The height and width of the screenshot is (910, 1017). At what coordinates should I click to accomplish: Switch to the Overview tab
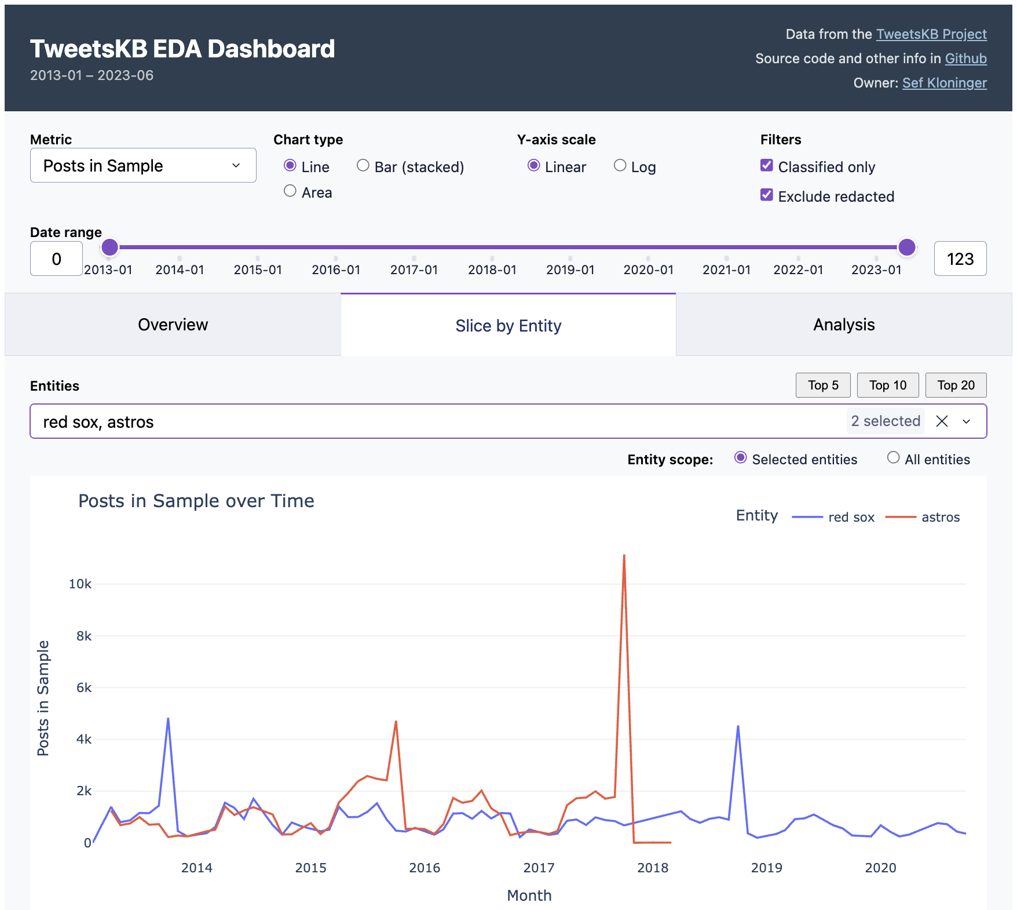(x=173, y=325)
